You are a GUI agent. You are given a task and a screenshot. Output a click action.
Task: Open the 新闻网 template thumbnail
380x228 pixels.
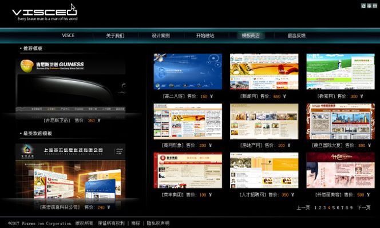[x=264, y=71]
